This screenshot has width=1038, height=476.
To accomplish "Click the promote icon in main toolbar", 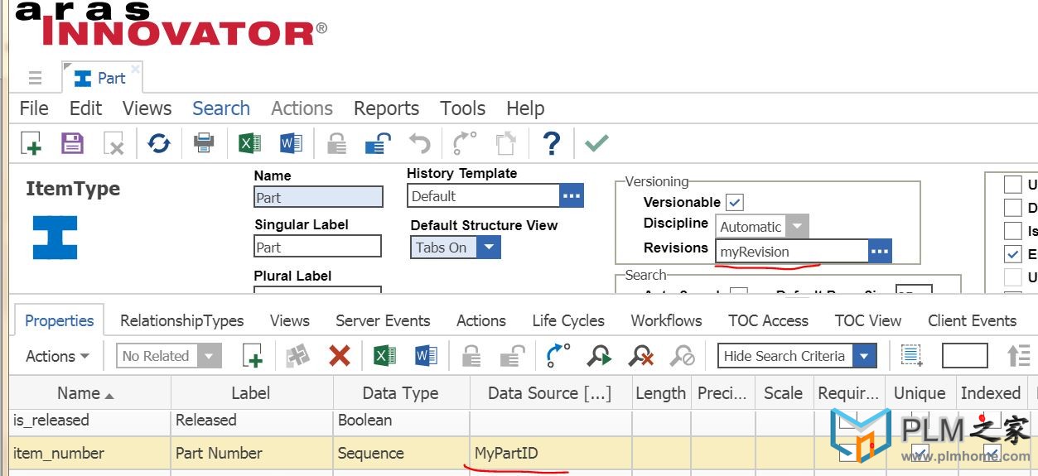I will [x=465, y=143].
